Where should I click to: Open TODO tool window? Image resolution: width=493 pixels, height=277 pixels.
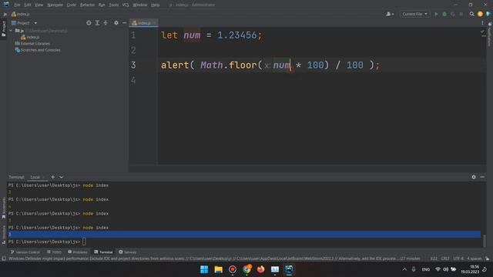[x=54, y=252]
